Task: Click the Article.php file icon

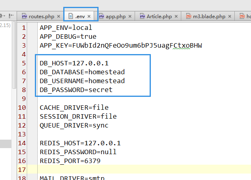Action: click(x=142, y=17)
